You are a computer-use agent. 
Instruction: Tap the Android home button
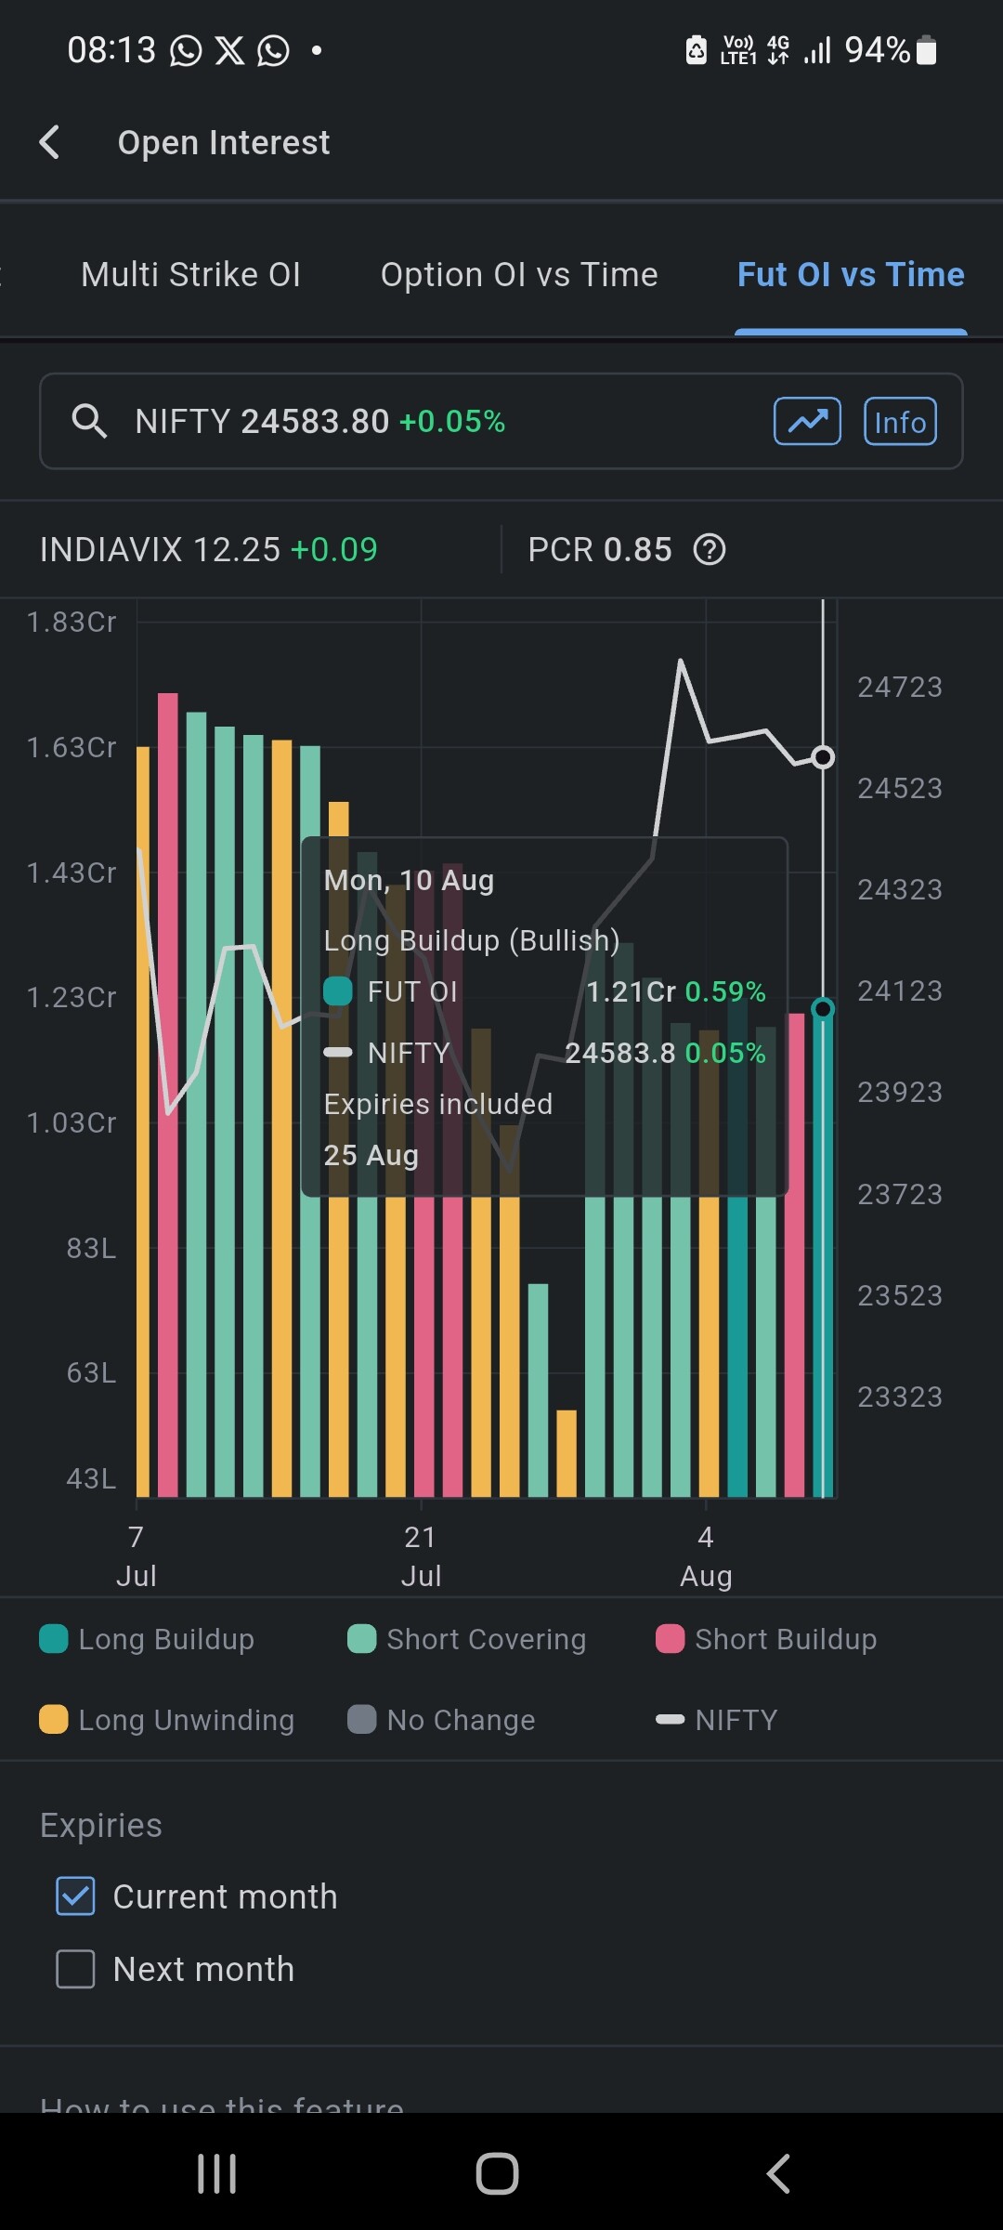497,2173
